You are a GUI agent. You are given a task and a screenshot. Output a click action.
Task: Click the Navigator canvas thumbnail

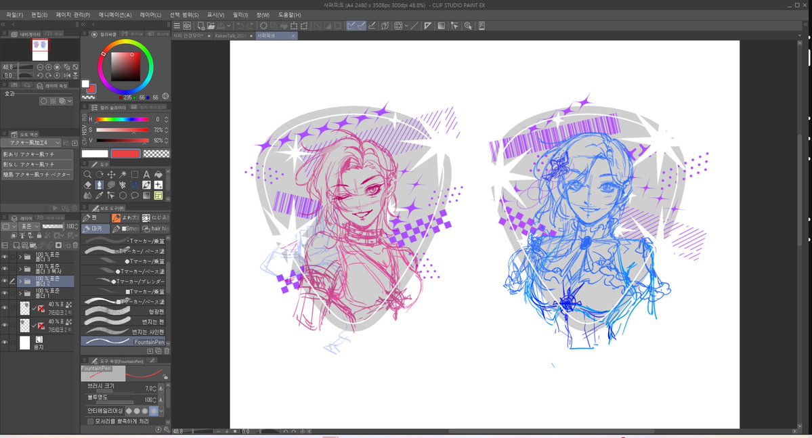click(40, 49)
